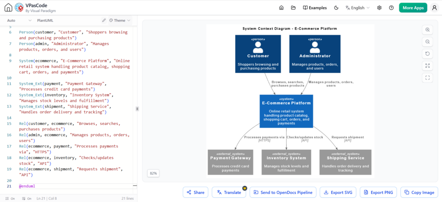Click the pencil edit icon in editor toolbar
442x202 pixels.
[104, 20]
